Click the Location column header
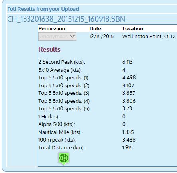The image size is (177, 173). pyautogui.click(x=133, y=29)
